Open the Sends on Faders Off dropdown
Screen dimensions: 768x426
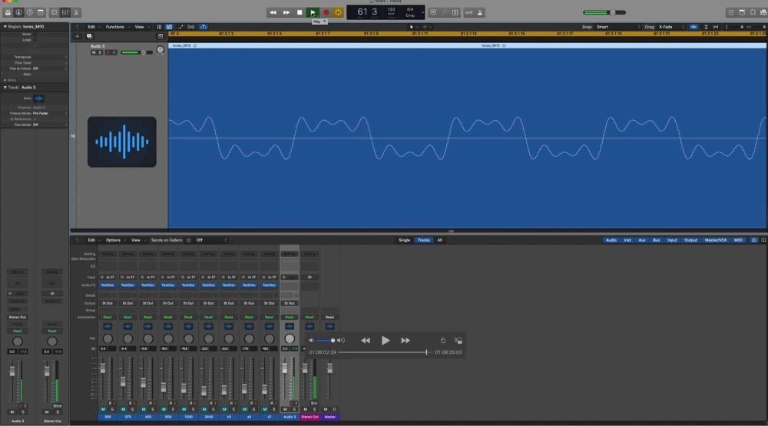point(212,240)
